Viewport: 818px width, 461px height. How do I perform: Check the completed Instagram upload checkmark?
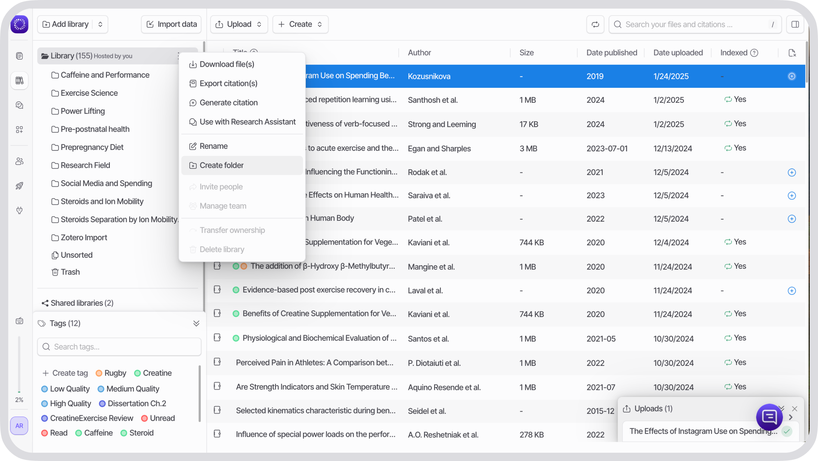[787, 431]
